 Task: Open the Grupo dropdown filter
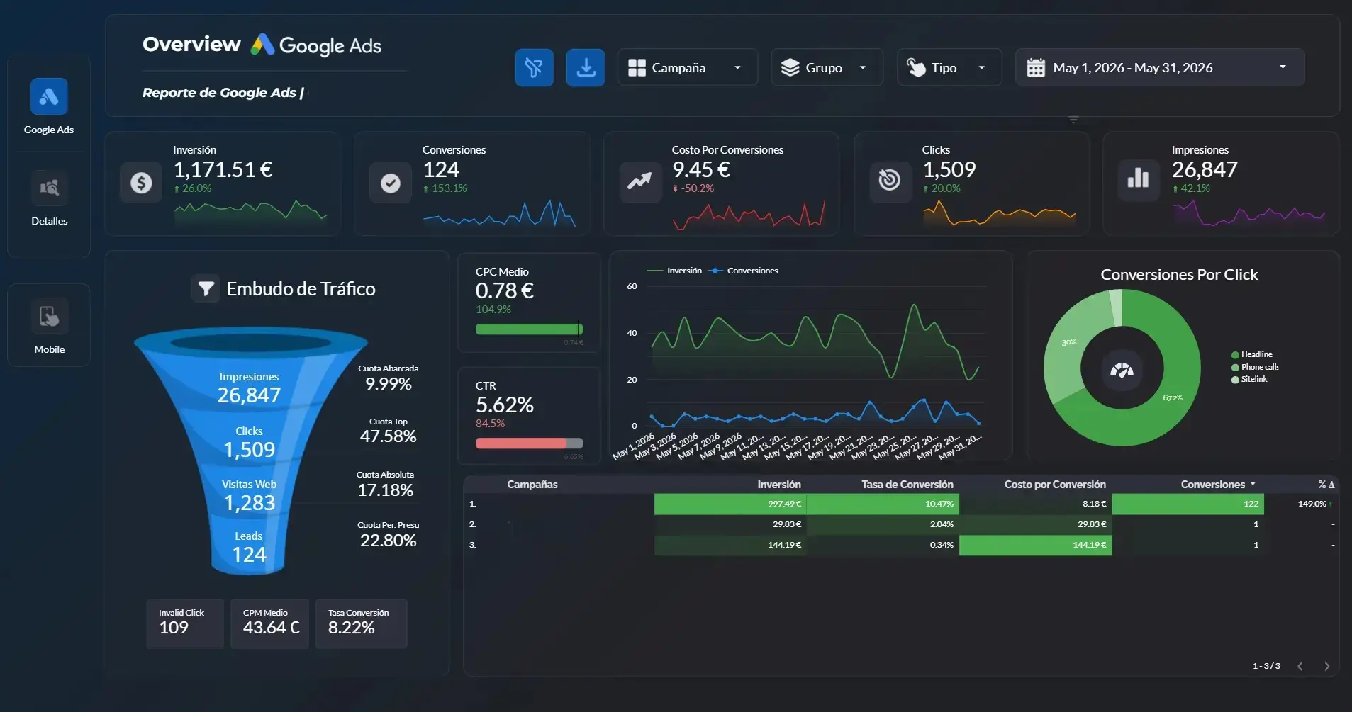coord(827,67)
